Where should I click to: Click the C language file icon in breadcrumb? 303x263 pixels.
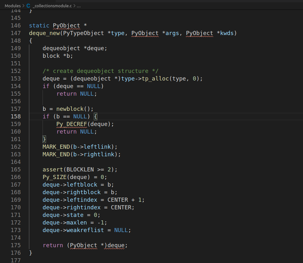tap(28, 6)
